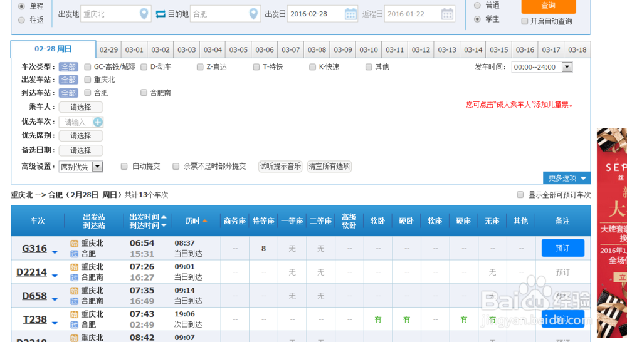Enable 自动提交 checkbox
This screenshot has width=627, height=342.
(124, 166)
